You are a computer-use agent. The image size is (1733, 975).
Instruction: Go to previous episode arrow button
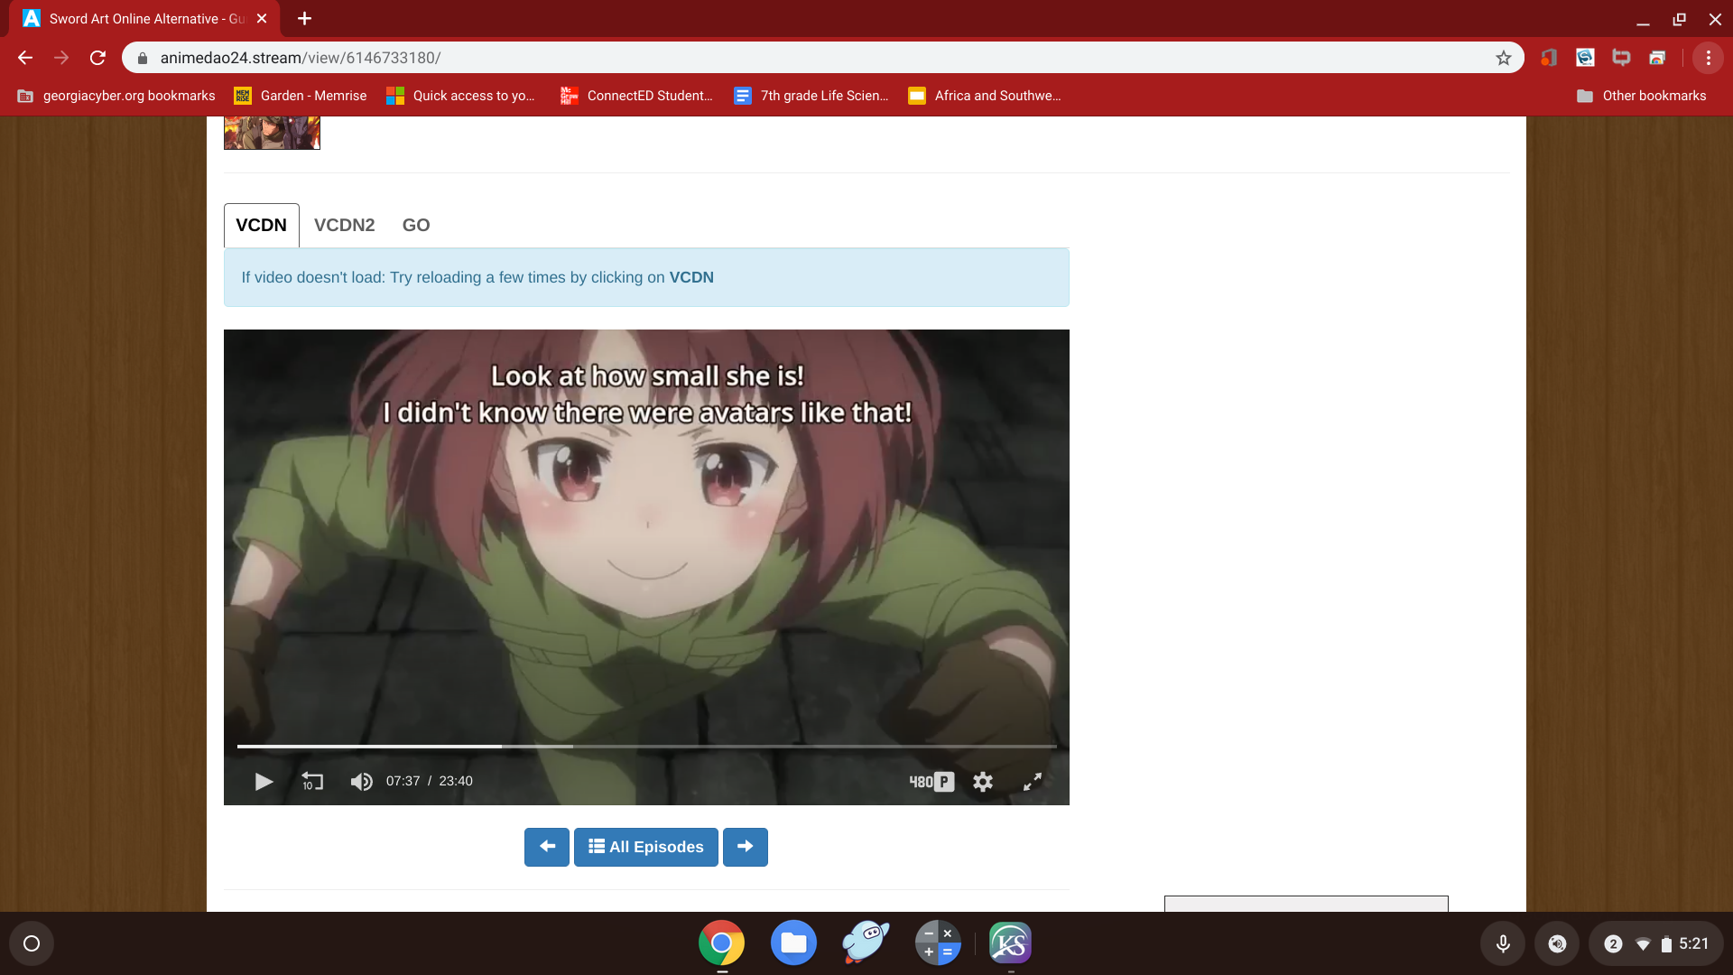click(547, 847)
